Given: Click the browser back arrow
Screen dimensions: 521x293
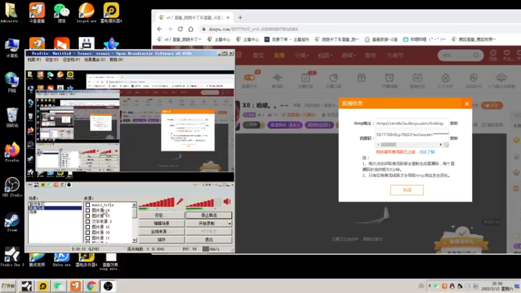Looking at the screenshot, I should [160, 29].
